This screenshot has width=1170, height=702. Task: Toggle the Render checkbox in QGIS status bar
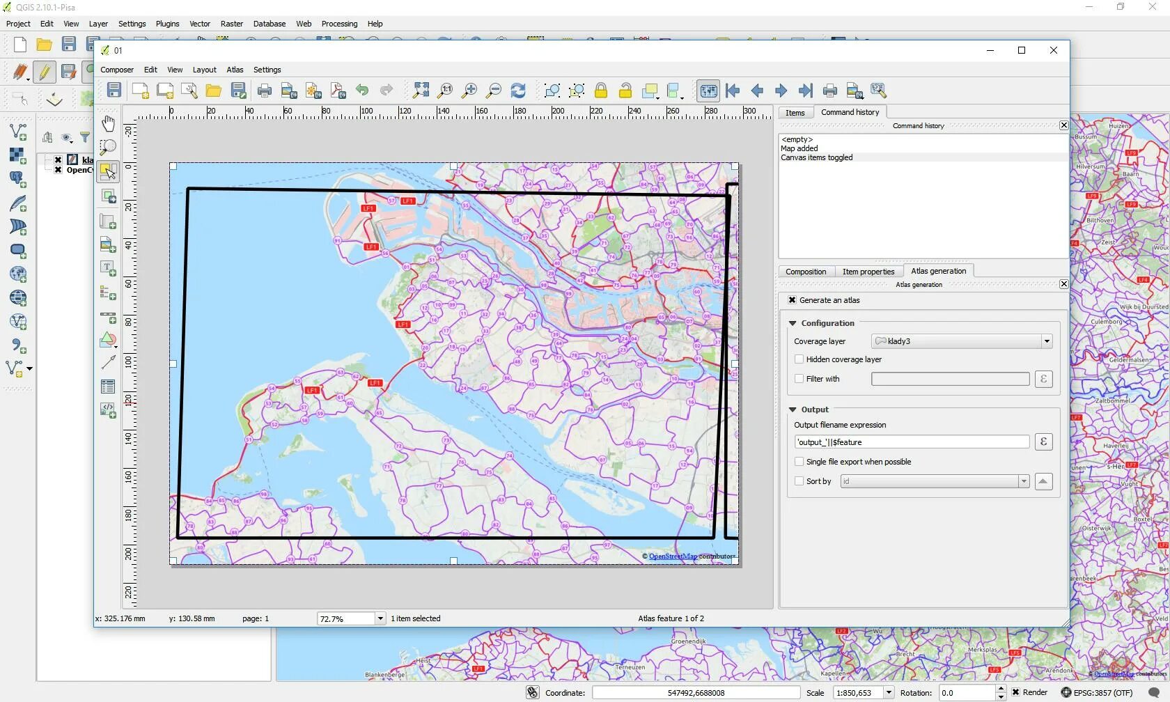click(x=1015, y=692)
